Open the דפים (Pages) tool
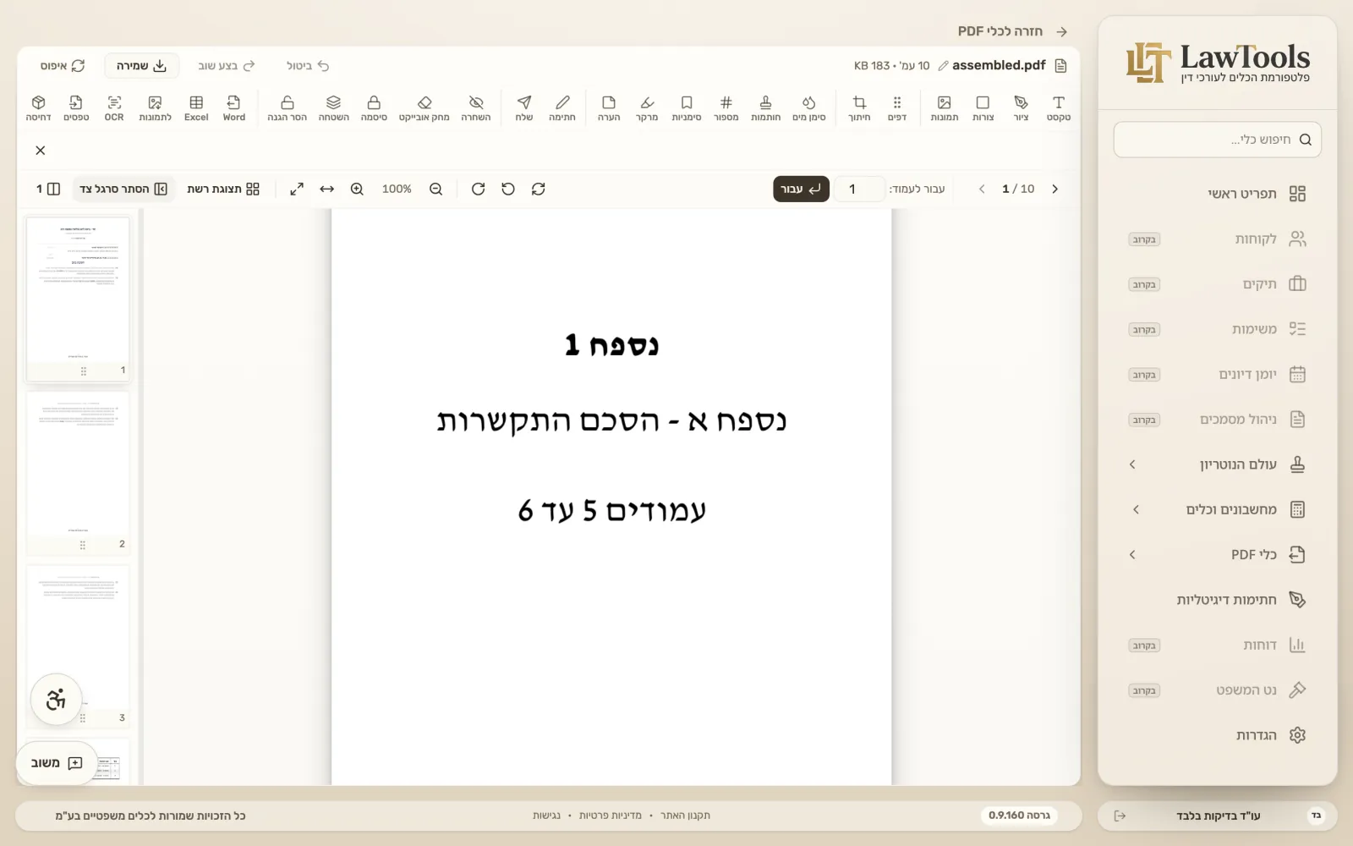 [x=897, y=108]
